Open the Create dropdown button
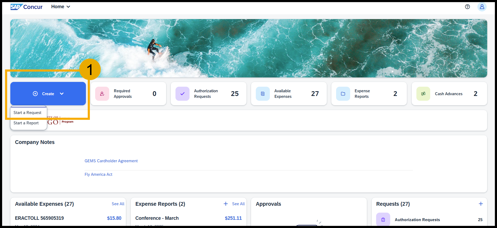This screenshot has width=497, height=228. click(48, 94)
